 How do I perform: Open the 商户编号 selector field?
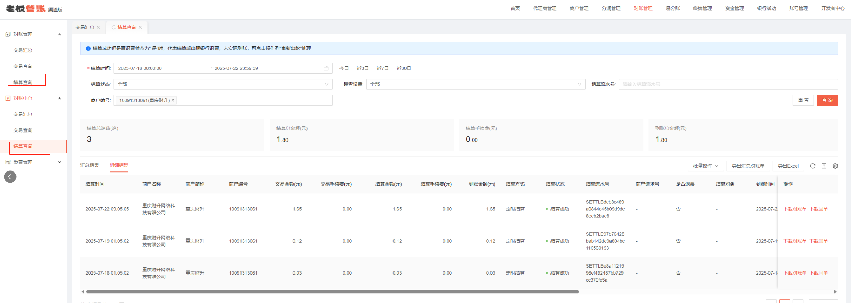coord(223,100)
